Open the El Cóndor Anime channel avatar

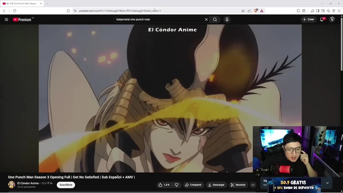point(12,185)
